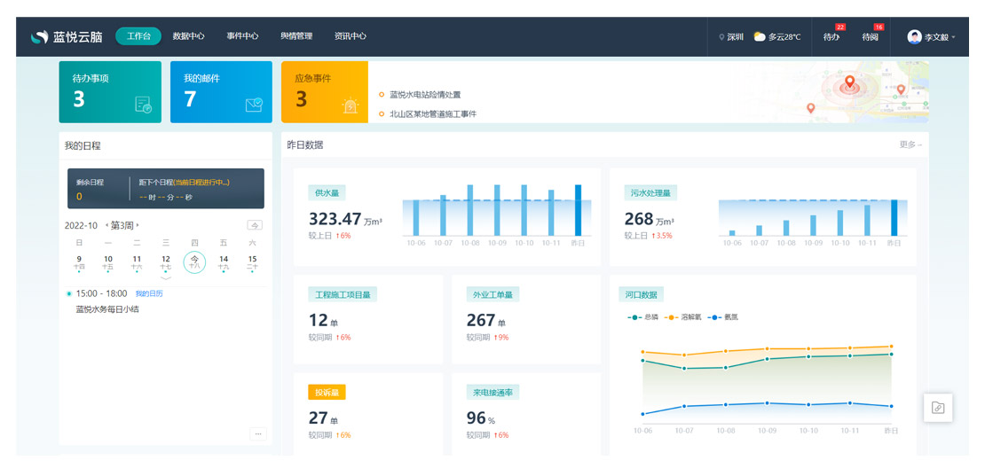Toggle 氨氮 series in chart legend
Viewport: 985px width, 476px height.
pos(722,316)
